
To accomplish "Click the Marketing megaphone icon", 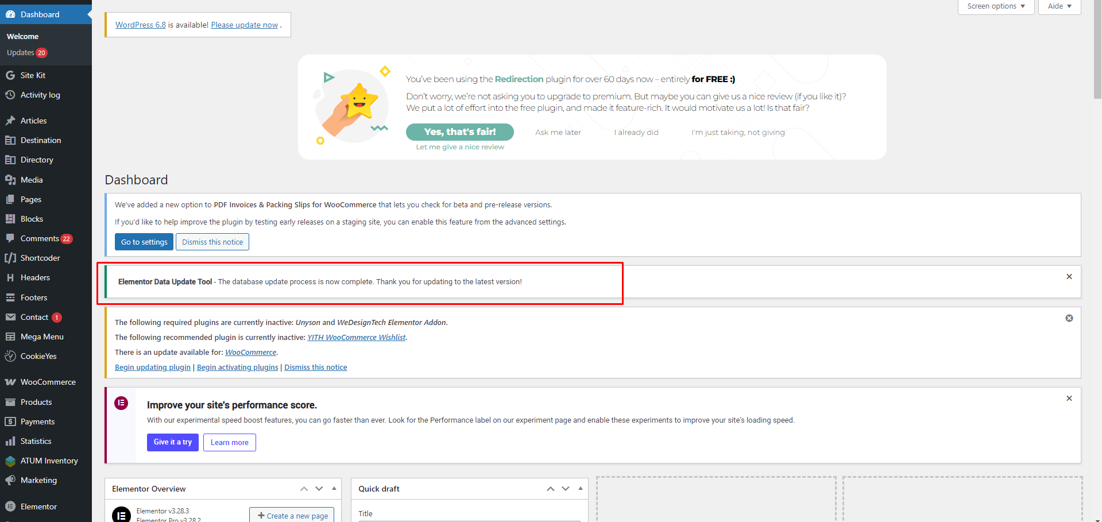I will pyautogui.click(x=10, y=480).
